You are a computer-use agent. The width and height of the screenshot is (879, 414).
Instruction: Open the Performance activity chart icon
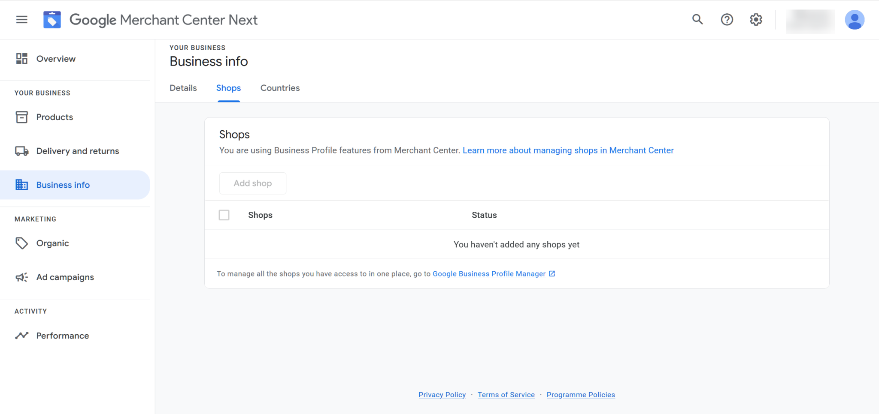tap(21, 336)
